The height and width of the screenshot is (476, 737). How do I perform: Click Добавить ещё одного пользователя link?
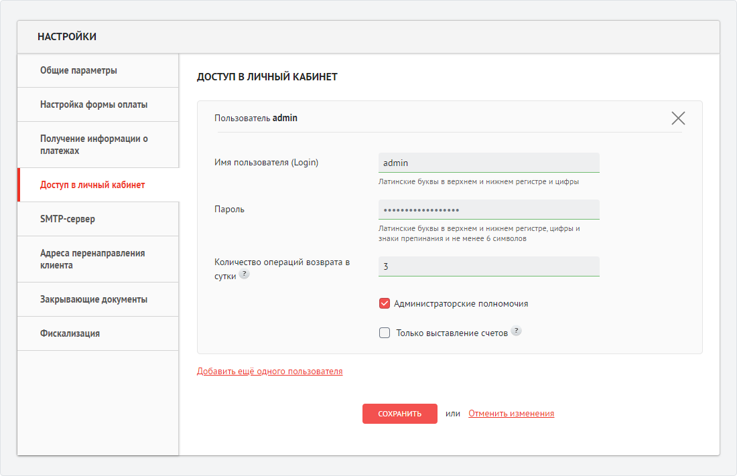269,371
